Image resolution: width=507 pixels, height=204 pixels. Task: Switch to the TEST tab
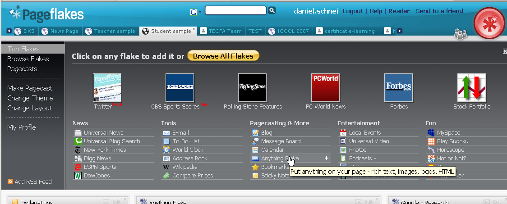pos(255,31)
